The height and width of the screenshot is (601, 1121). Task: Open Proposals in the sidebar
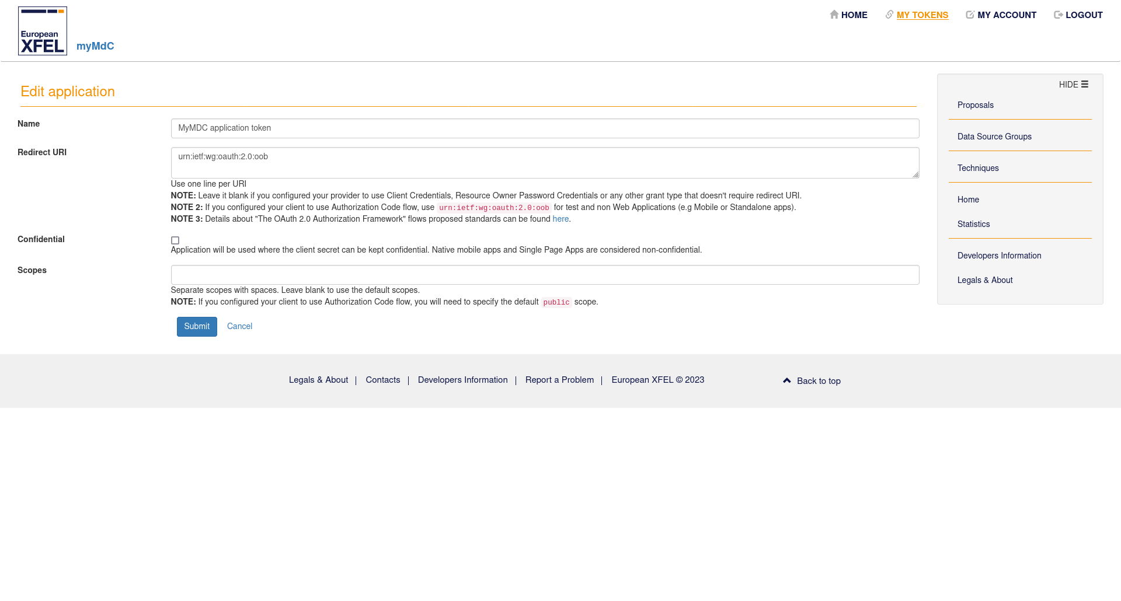tap(975, 105)
